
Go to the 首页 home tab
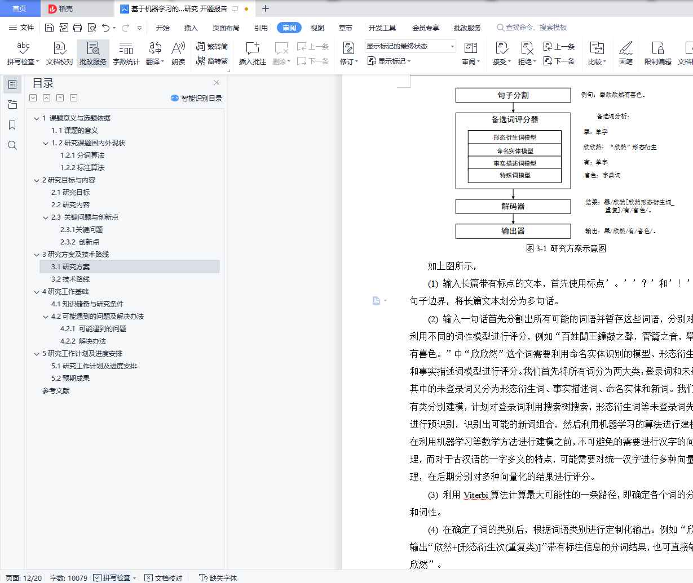coord(19,8)
